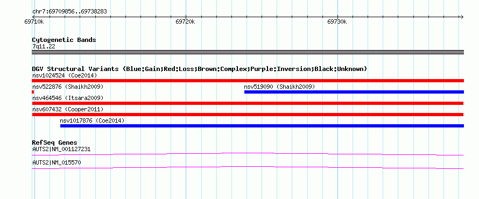Select the nsv1017876 (Coe2014) label
The image size is (479, 199).
coord(92,120)
